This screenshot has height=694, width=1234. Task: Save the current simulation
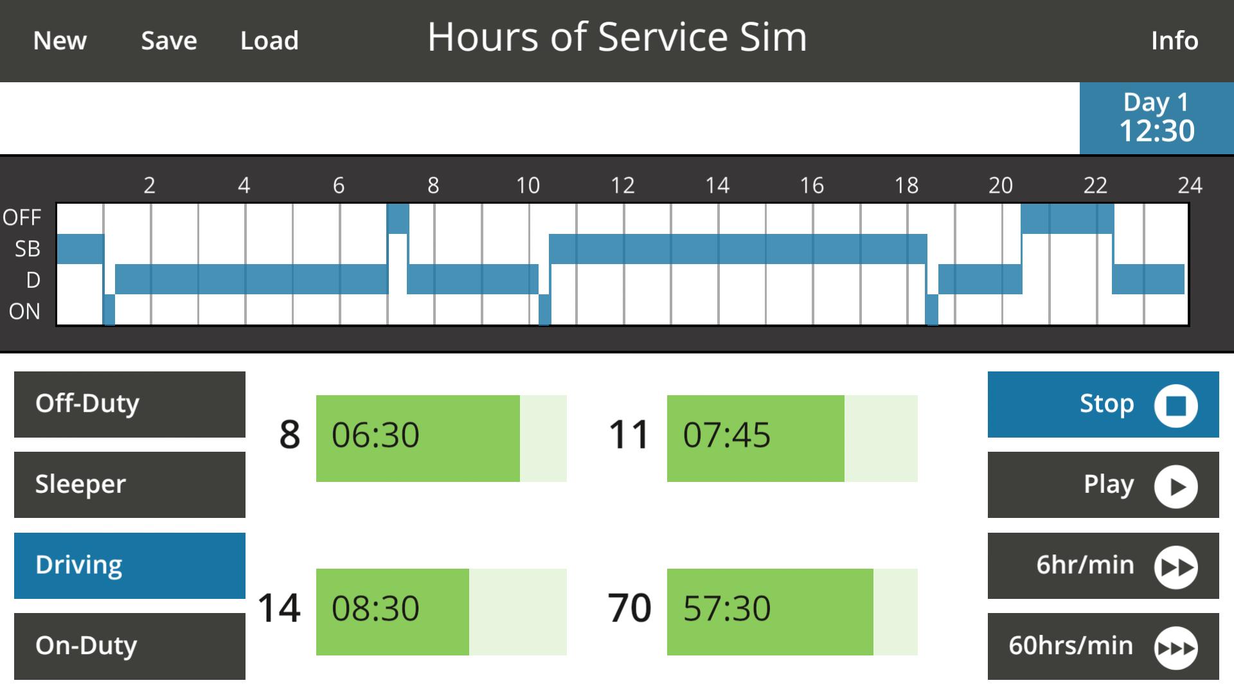click(x=168, y=40)
